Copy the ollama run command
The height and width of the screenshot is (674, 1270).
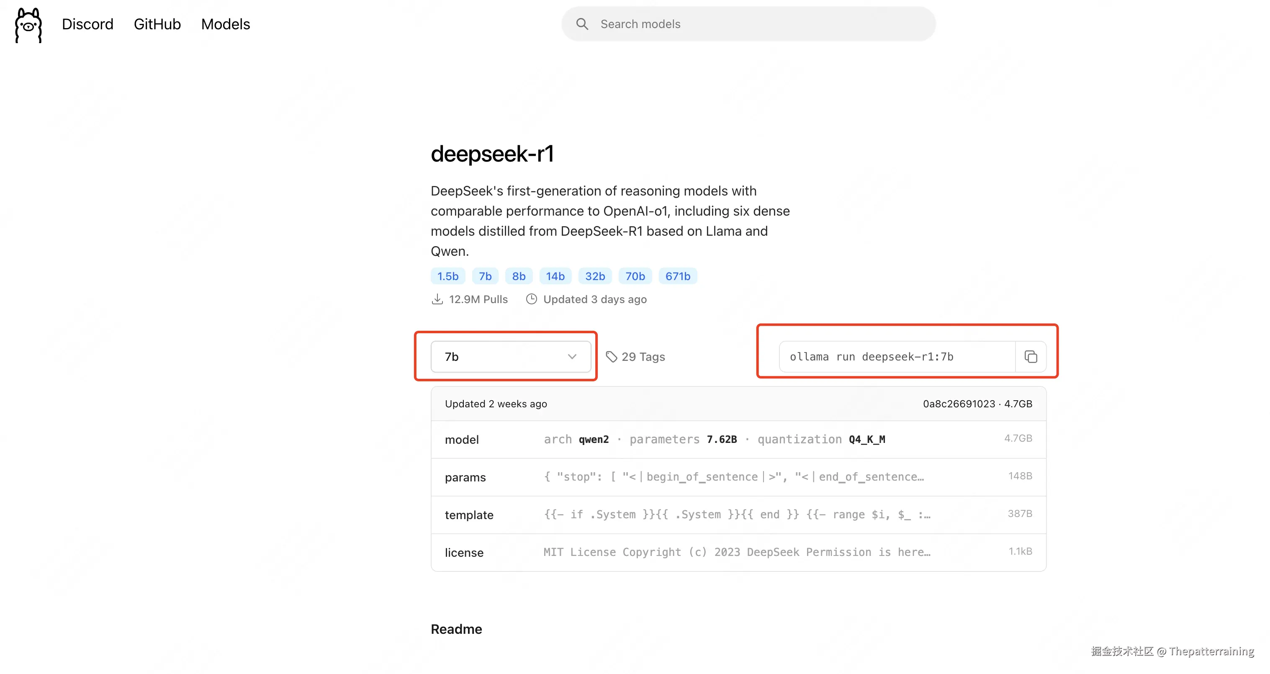(1031, 357)
